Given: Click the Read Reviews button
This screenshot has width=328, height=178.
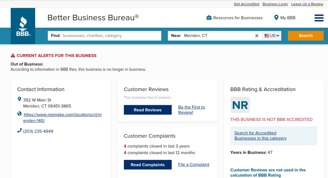Looking at the screenshot, I should pos(148,110).
